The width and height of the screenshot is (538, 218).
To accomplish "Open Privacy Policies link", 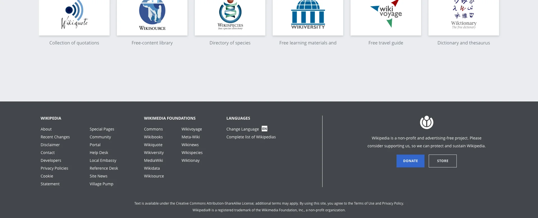I will pos(54,168).
